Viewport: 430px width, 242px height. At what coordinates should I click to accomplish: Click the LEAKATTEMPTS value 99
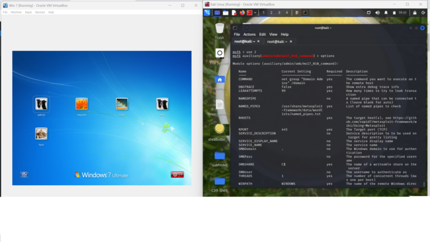pyautogui.click(x=283, y=91)
